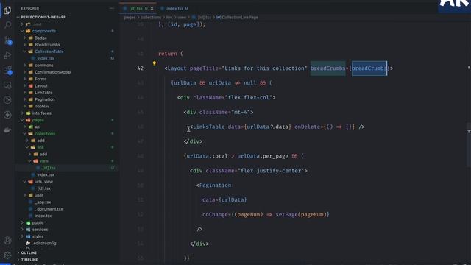
Task: Open index.tsx under CollectionTable
Action: point(46,58)
